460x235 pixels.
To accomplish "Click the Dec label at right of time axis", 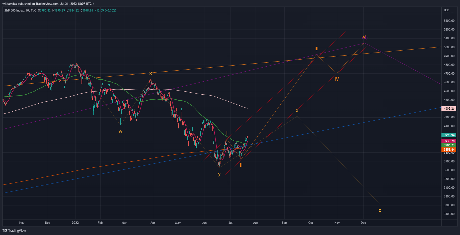I will click(363, 223).
